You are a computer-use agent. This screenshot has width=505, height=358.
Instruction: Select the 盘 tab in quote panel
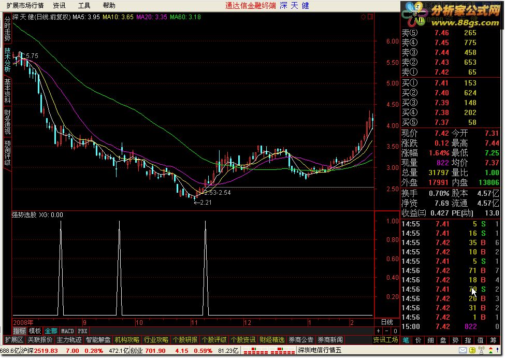tap(443, 340)
